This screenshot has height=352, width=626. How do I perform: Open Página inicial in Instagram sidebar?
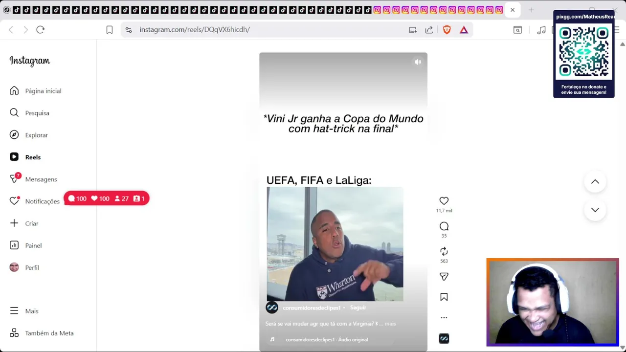tap(35, 91)
